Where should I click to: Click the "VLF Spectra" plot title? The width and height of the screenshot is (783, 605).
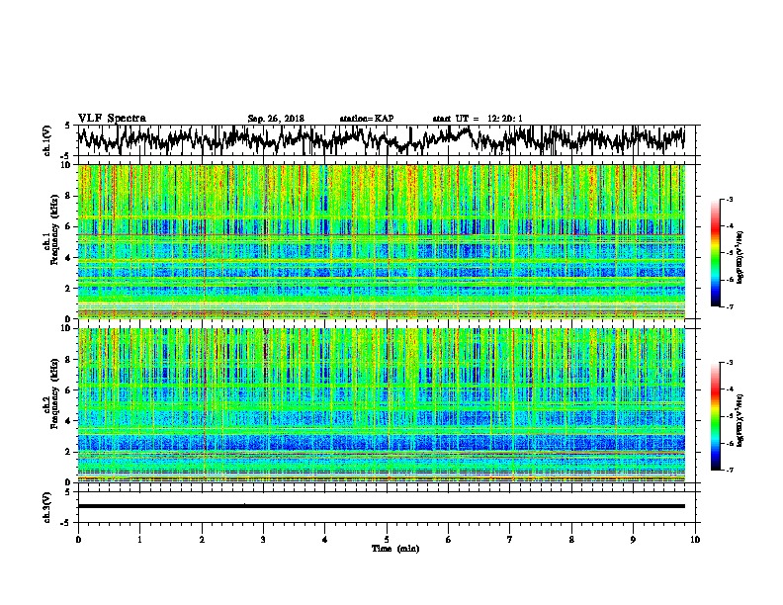[x=112, y=119]
